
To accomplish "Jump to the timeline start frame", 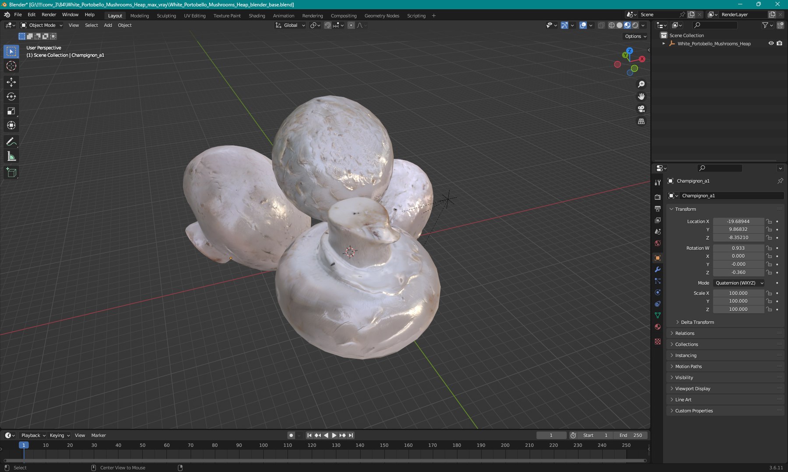I will (x=310, y=435).
